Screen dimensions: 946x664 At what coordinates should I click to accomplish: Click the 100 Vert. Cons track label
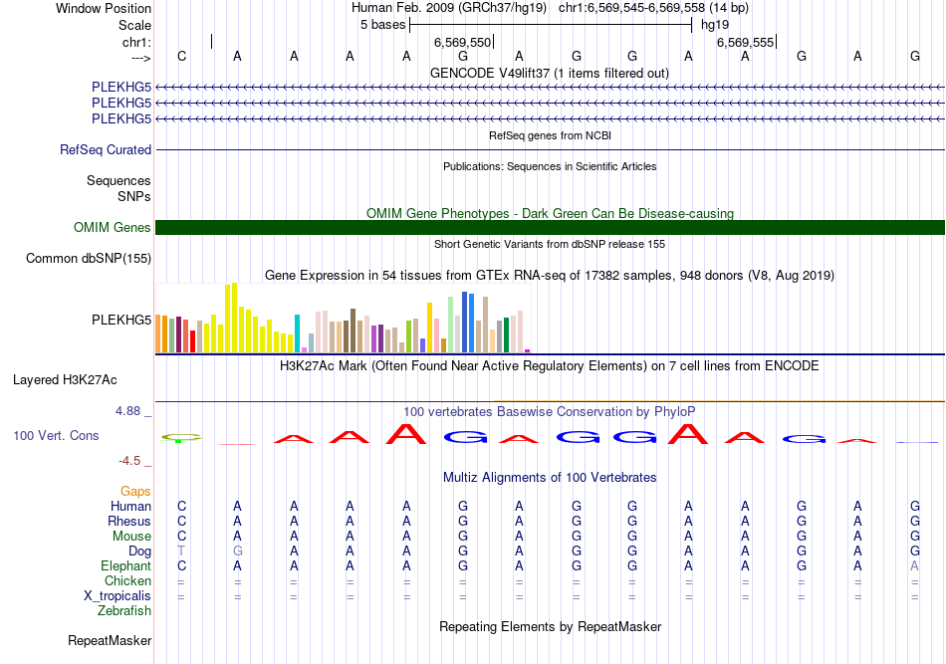pyautogui.click(x=56, y=435)
